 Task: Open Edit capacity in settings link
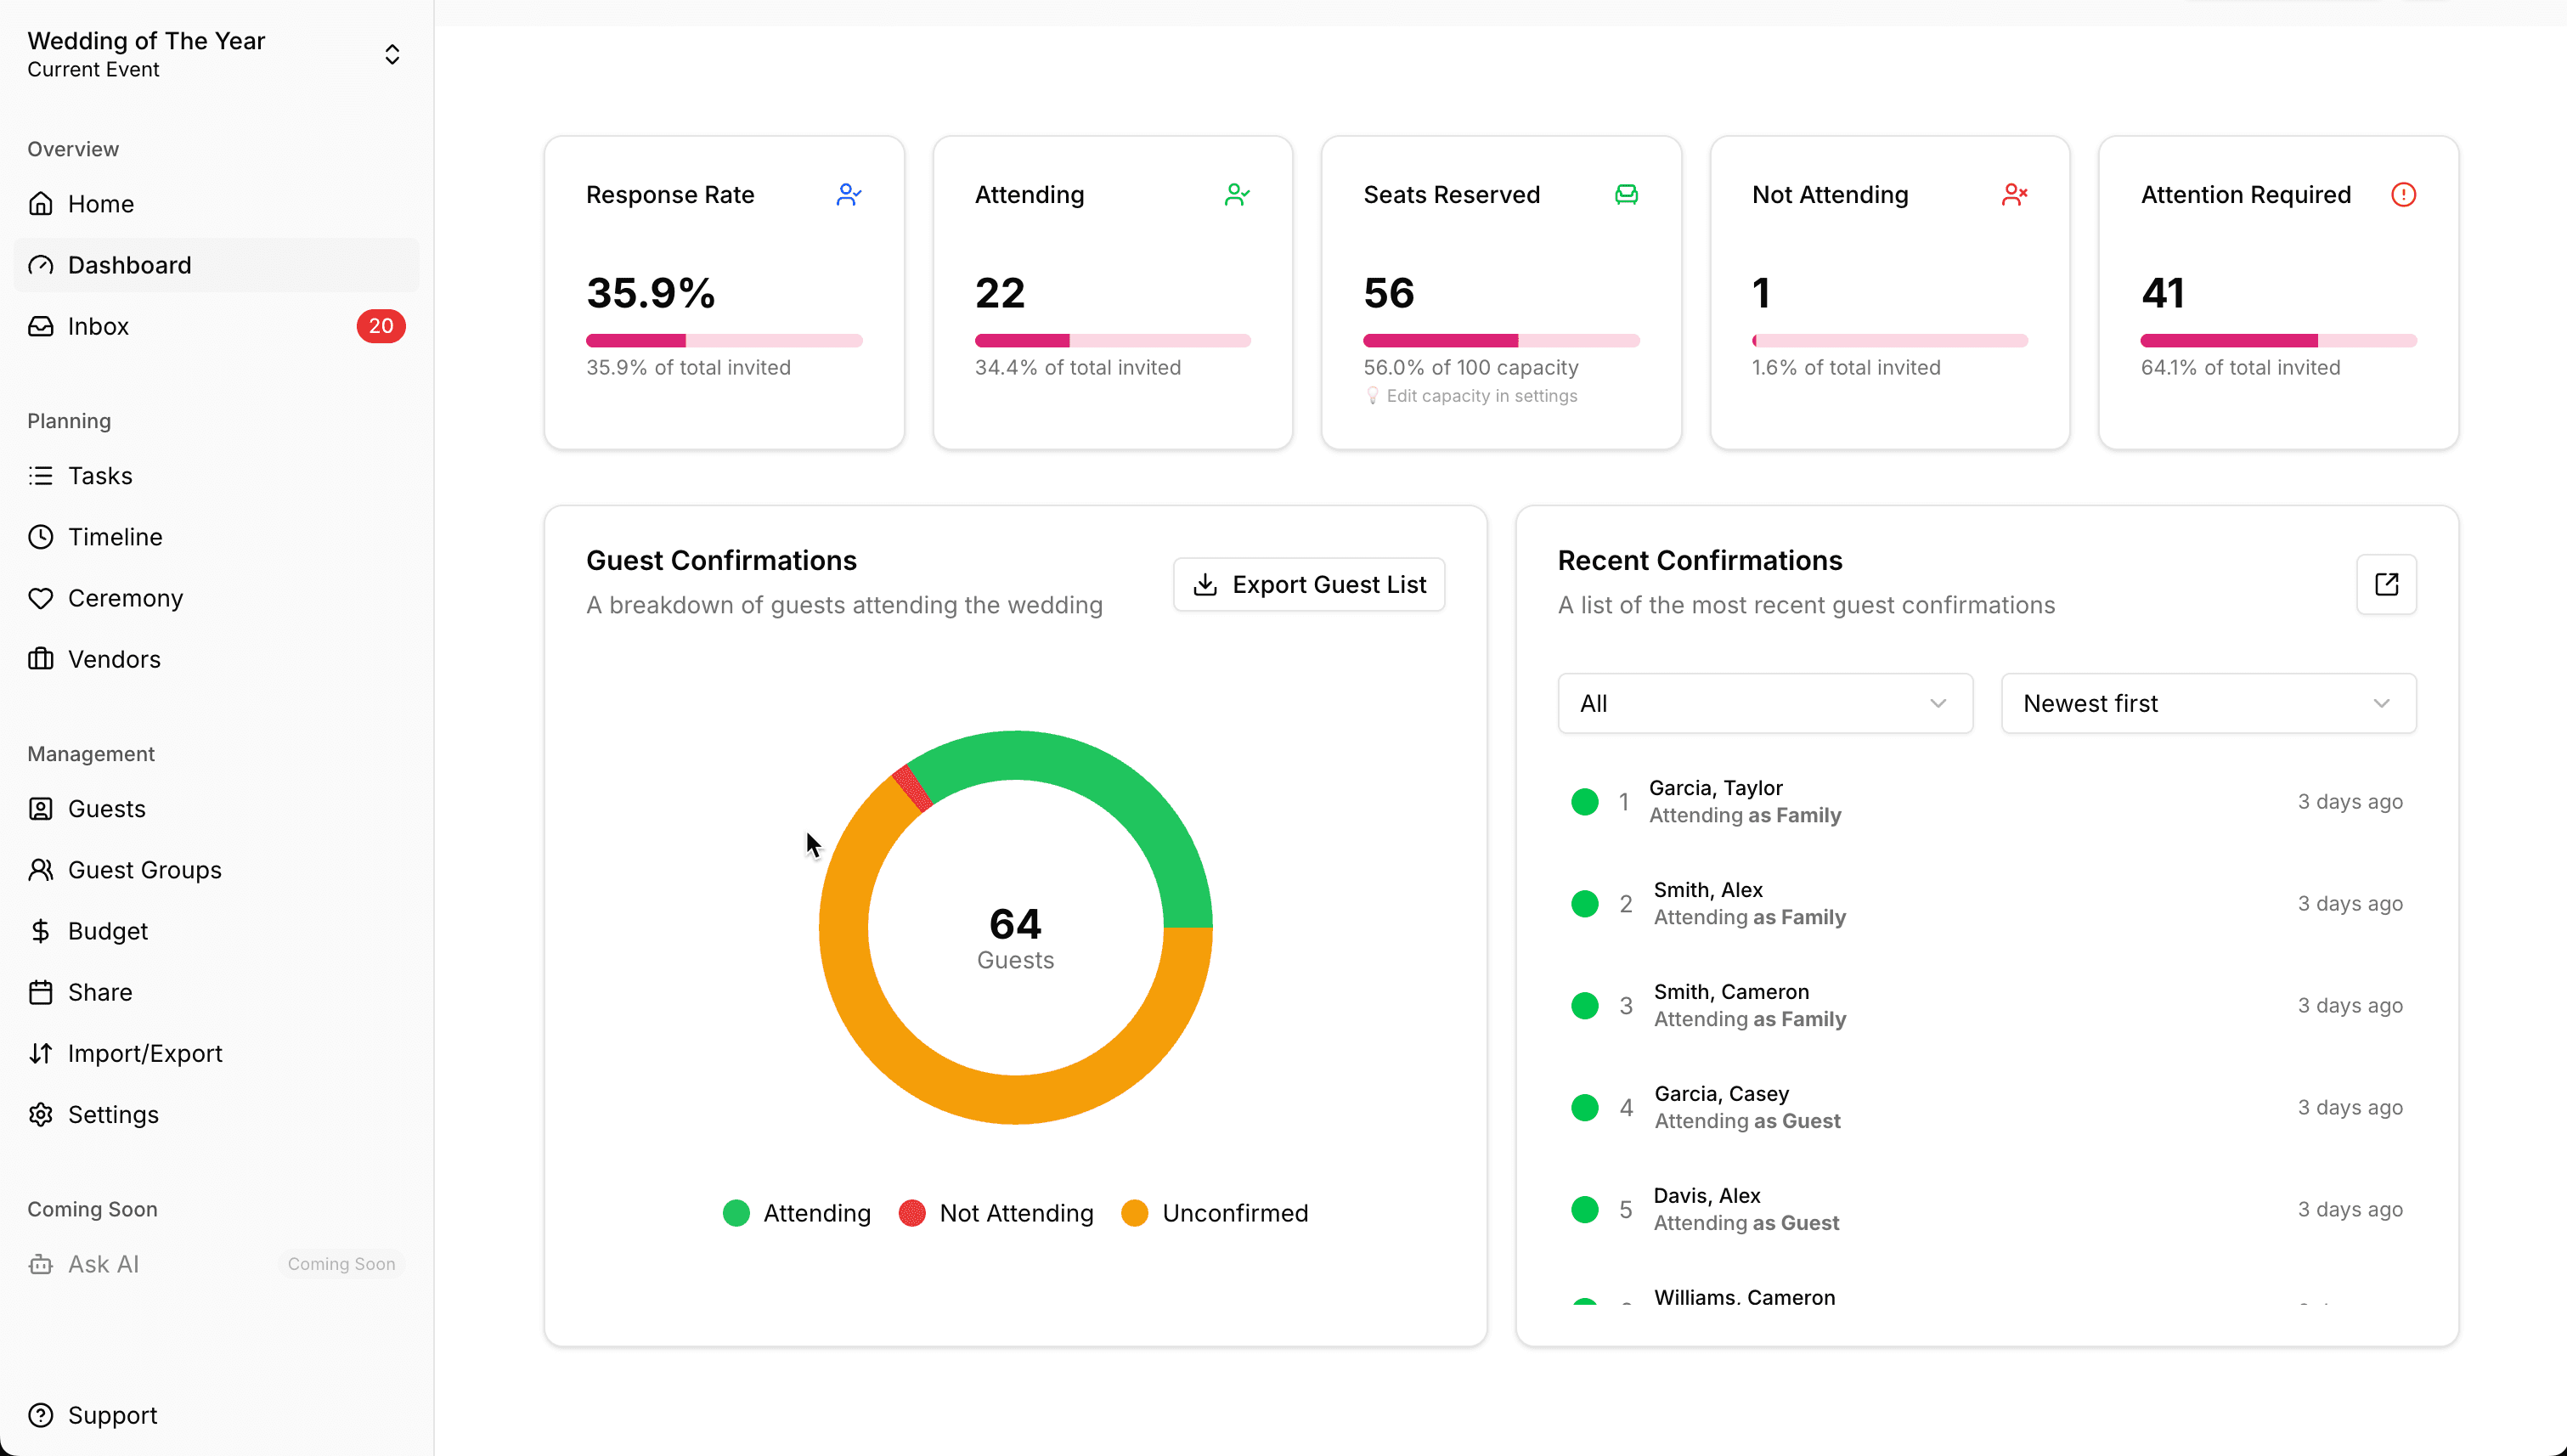pyautogui.click(x=1481, y=395)
